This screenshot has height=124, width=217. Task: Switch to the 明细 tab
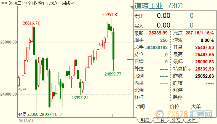tap(145, 120)
